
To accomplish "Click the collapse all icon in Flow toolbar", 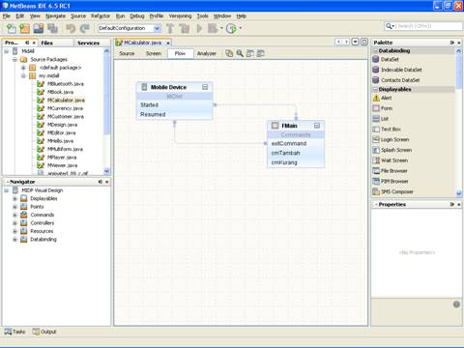I will pyautogui.click(x=250, y=53).
